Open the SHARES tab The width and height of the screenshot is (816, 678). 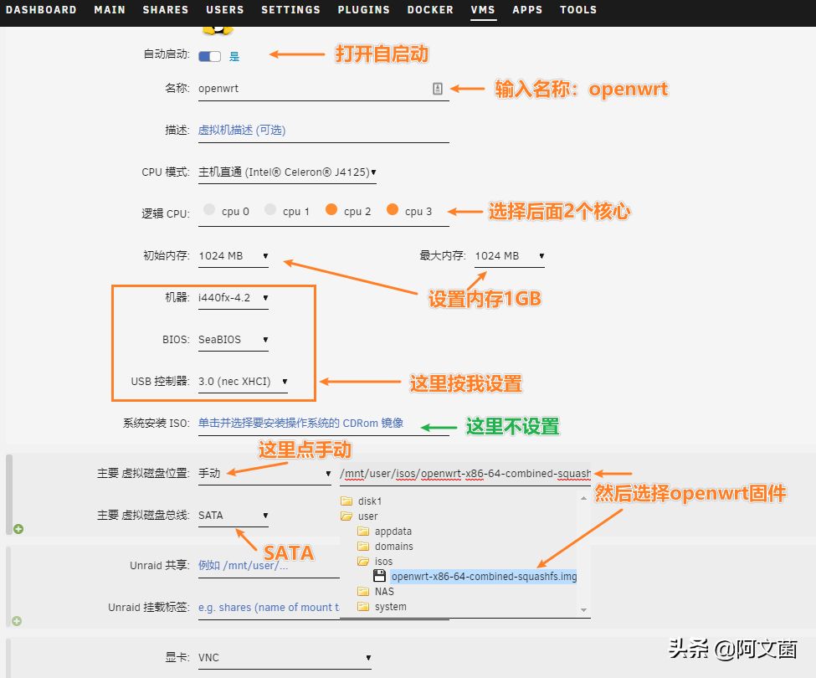pyautogui.click(x=166, y=10)
